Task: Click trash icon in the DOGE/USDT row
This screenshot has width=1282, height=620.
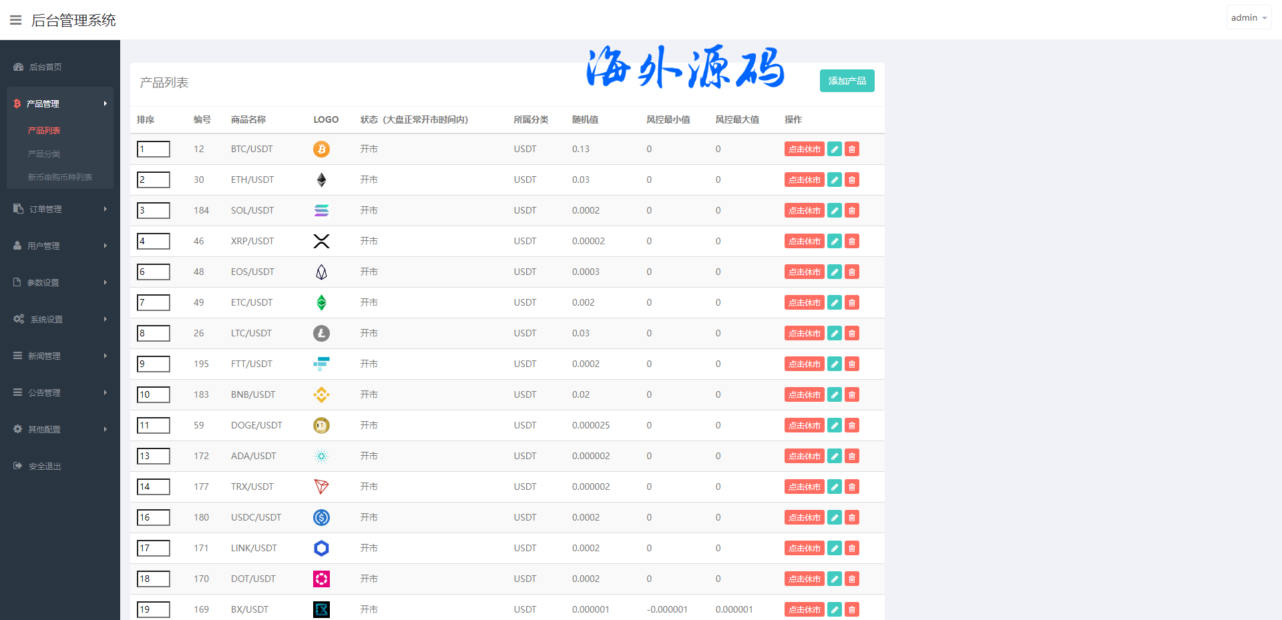Action: (851, 425)
